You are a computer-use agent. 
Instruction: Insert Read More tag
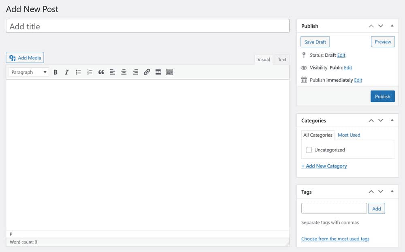(x=158, y=72)
